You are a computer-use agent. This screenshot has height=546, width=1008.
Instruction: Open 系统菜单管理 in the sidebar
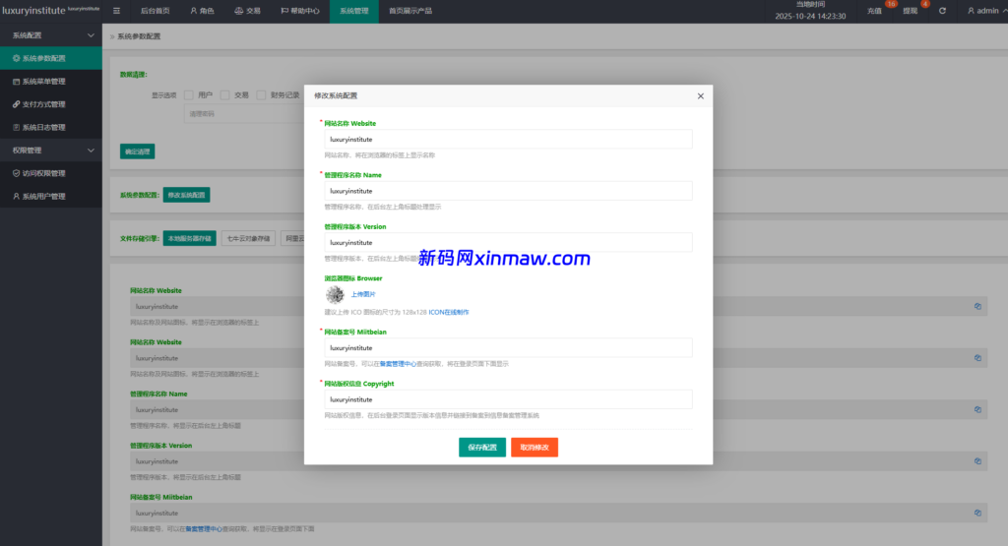51,82
